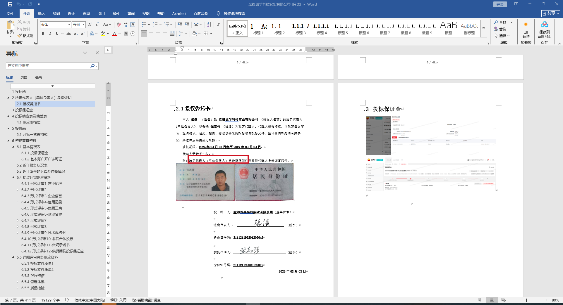Click the increase font size icon

(90, 25)
